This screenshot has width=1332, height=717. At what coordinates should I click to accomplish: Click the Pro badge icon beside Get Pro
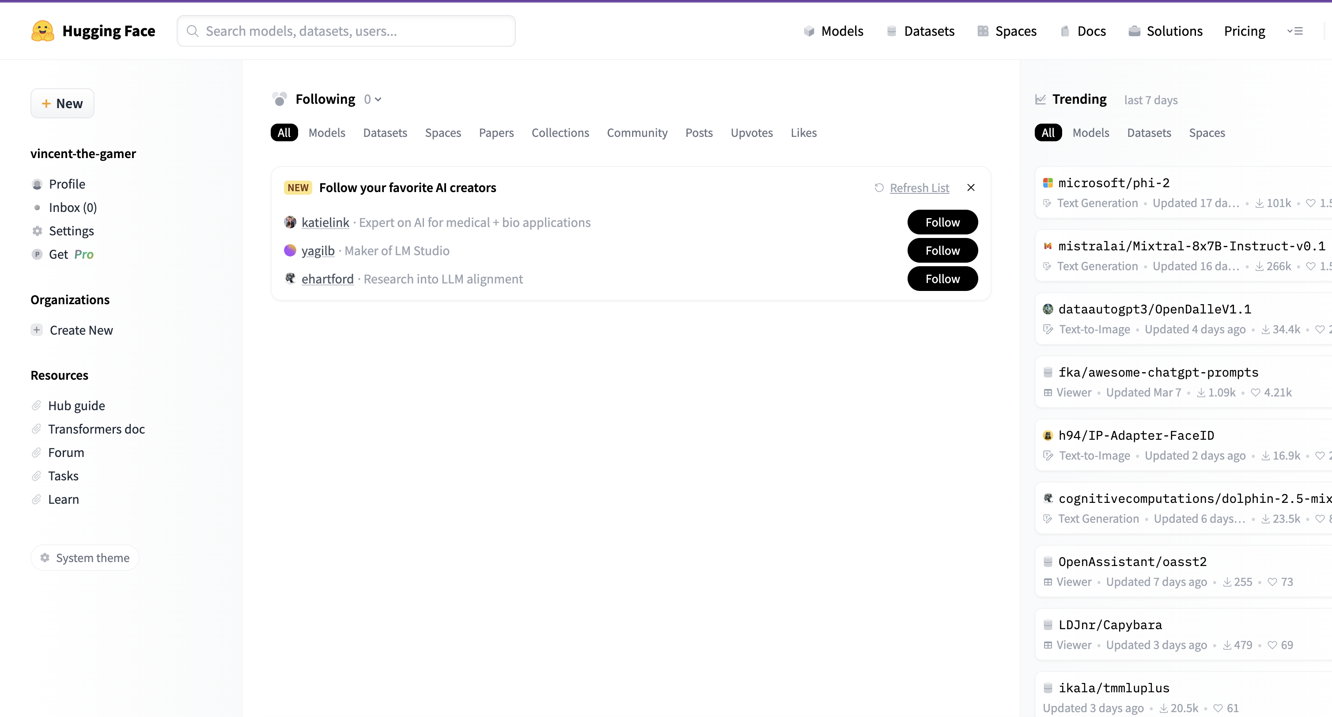pos(37,254)
